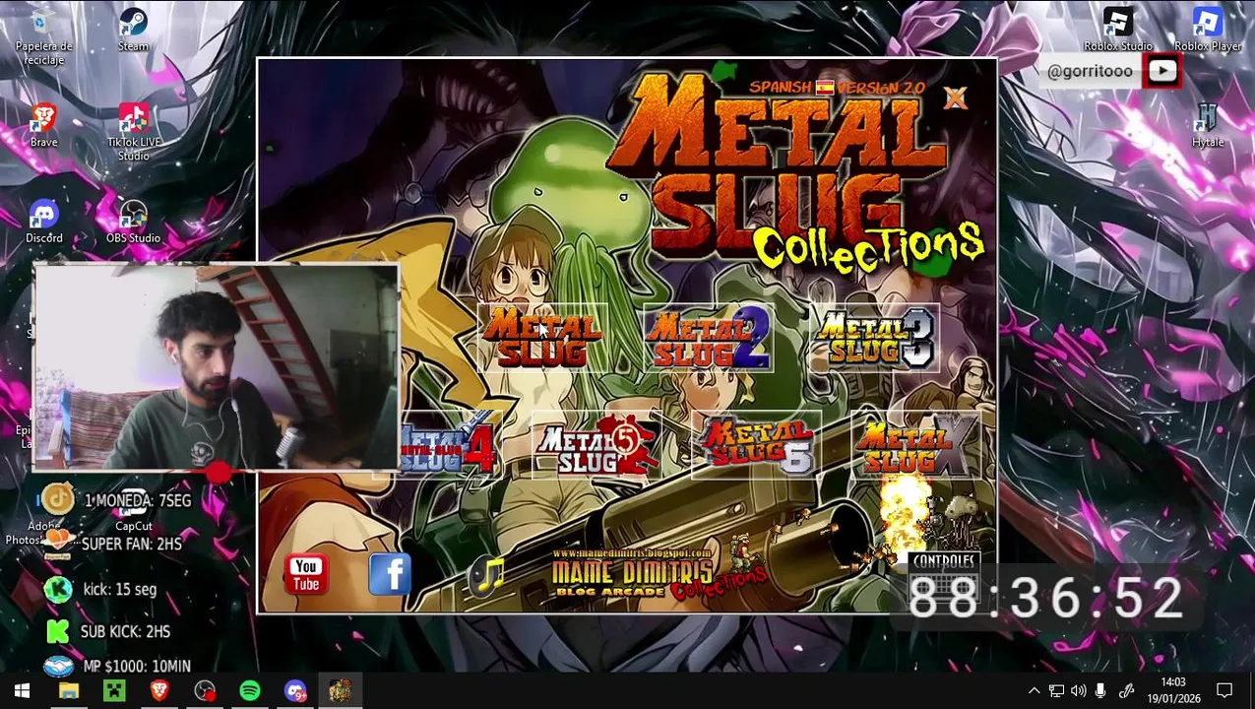Expand the hidden system tray icons
This screenshot has width=1255, height=709.
[1034, 691]
